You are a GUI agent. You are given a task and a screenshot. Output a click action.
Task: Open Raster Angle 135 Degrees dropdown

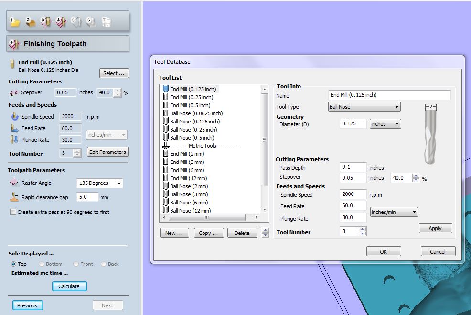tap(100, 183)
